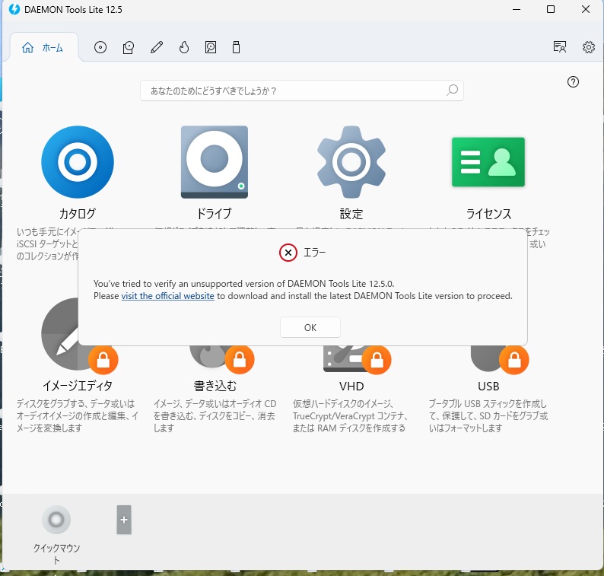
Task: Click the lock badge on VHD tile
Action: click(377, 359)
